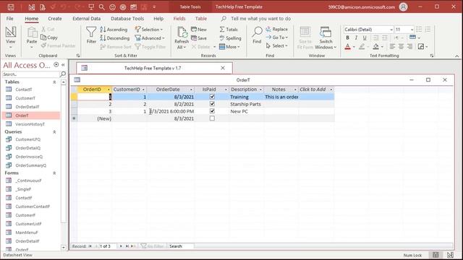The height and width of the screenshot is (260, 463).
Task: Collapse the Queries group
Action: [x=54, y=131]
